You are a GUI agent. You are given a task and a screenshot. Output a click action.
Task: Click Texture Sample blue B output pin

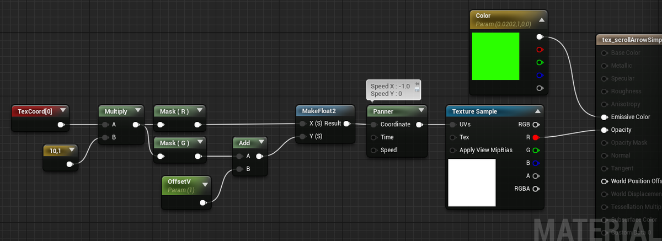coord(536,163)
